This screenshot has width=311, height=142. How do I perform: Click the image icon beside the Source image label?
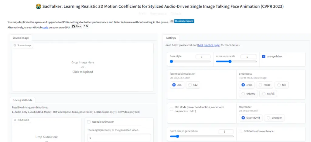[x=15, y=45]
